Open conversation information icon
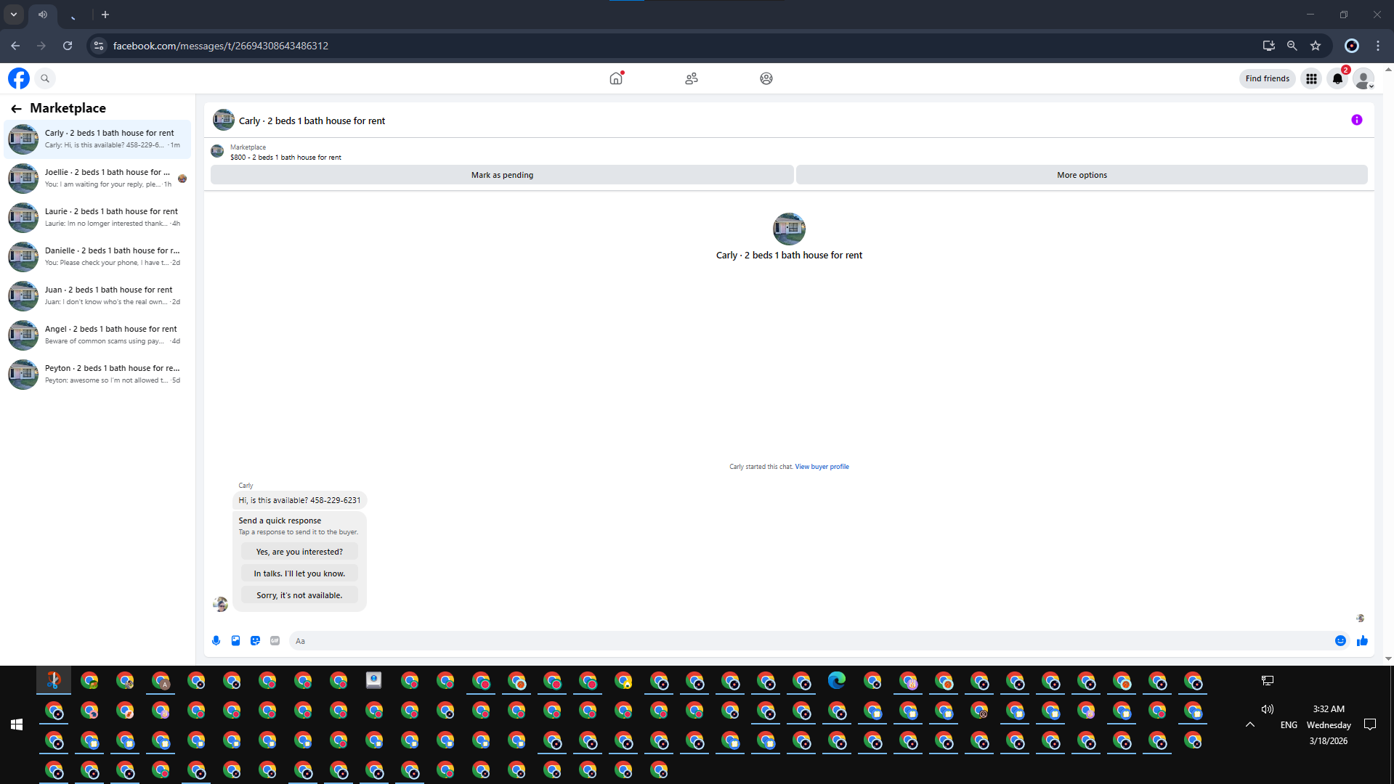Screen dimensions: 1394x784 (1356, 120)
